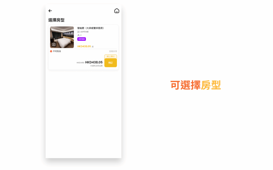Click the 未連稅及附加費 tax note
Screen dimensions: 273x170
coord(96,66)
